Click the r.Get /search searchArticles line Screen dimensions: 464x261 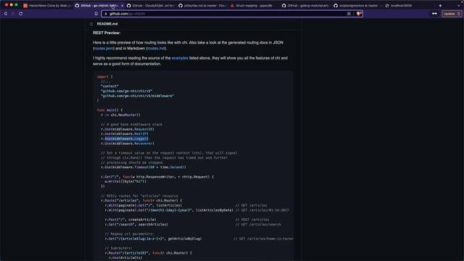(136, 224)
